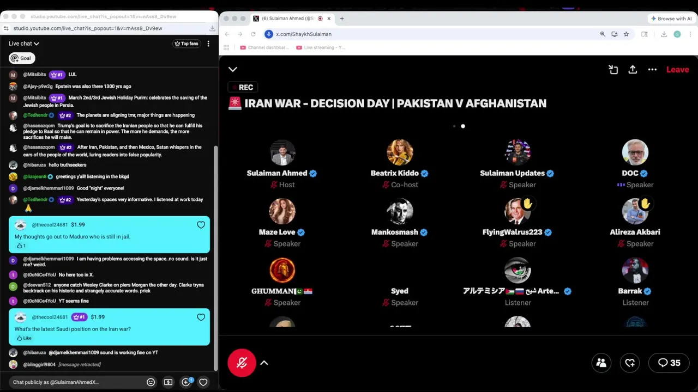Click download icon in the chat popout window
This screenshot has width=698, height=392.
click(212, 28)
